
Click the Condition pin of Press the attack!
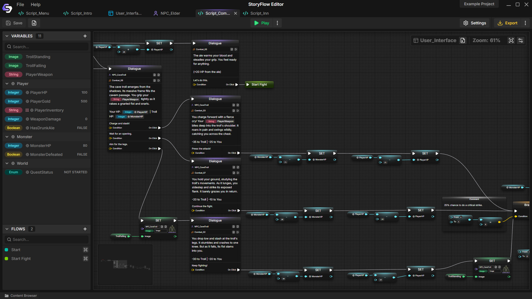click(x=193, y=153)
